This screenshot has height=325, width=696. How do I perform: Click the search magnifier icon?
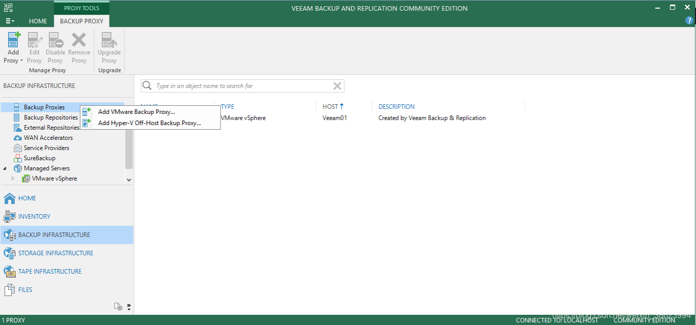(147, 86)
